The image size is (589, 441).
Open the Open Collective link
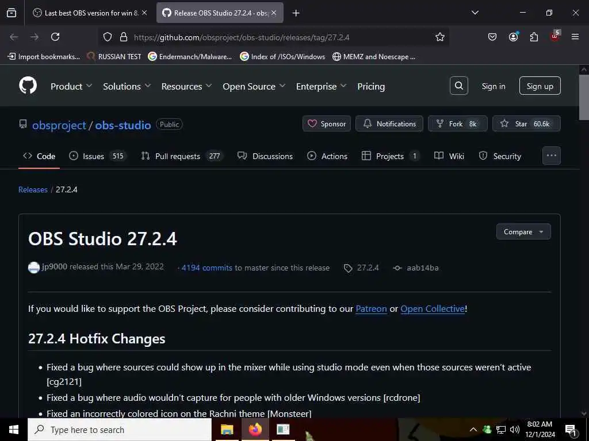tap(433, 308)
